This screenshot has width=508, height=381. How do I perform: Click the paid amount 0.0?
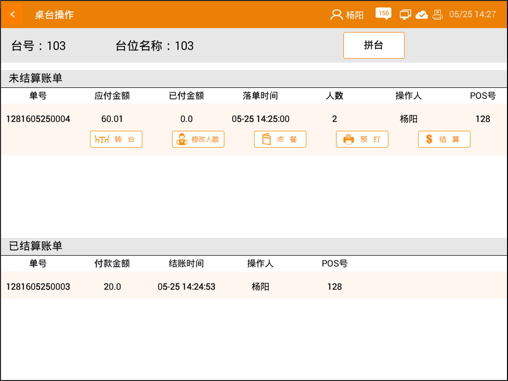186,119
